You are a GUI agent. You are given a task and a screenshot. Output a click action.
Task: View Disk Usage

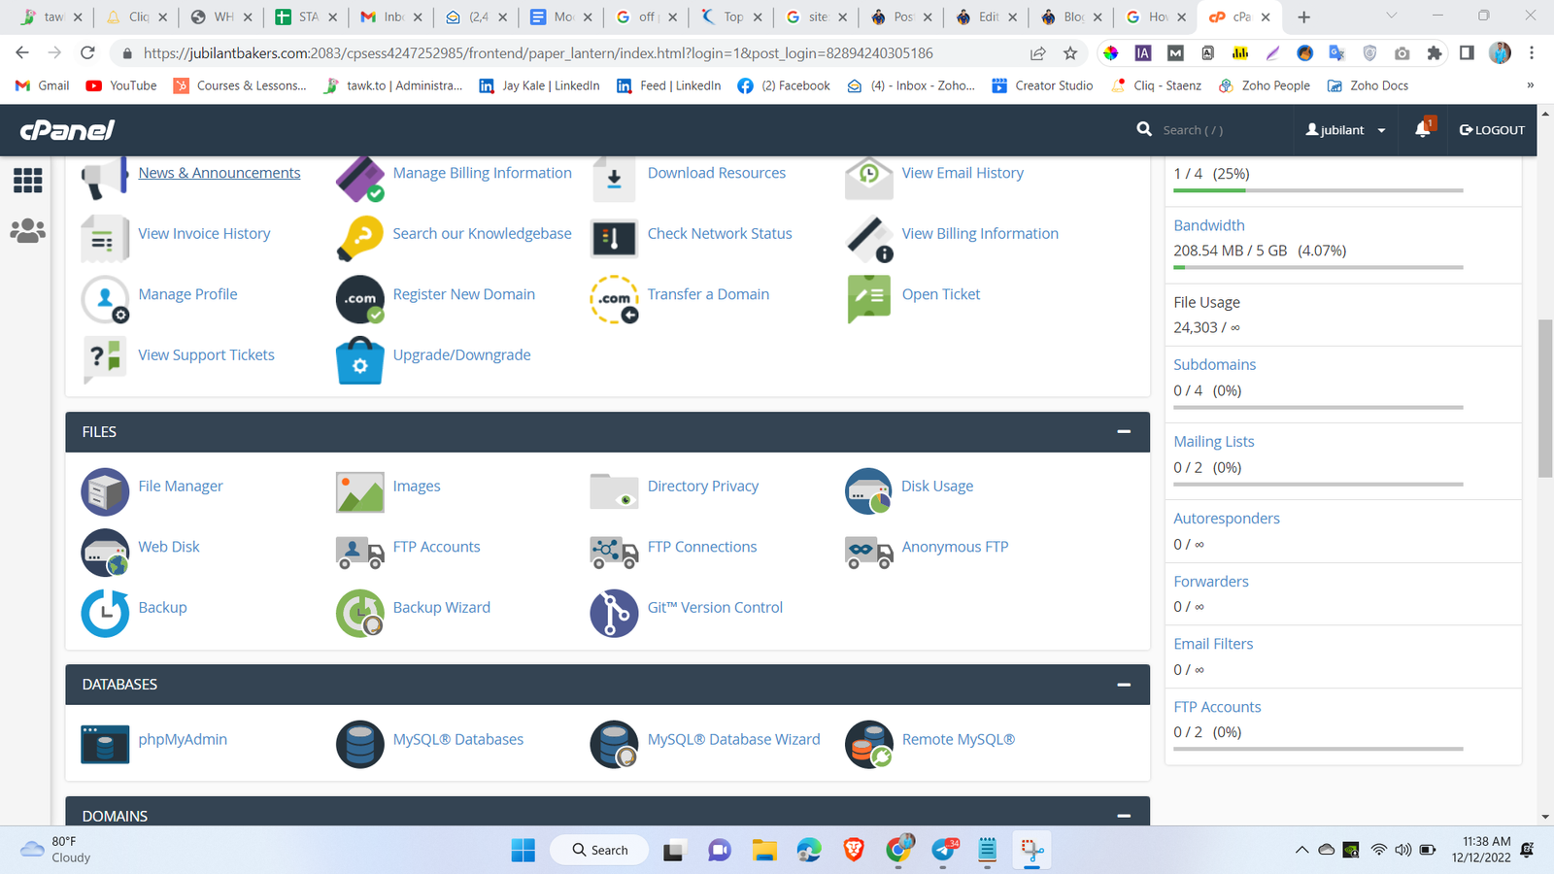pos(936,486)
